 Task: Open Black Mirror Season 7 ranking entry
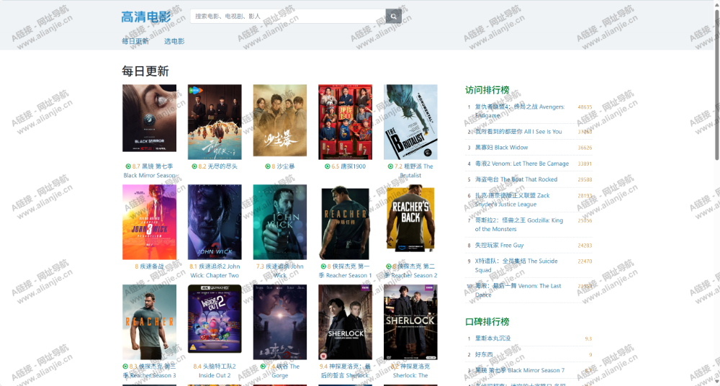click(x=520, y=370)
